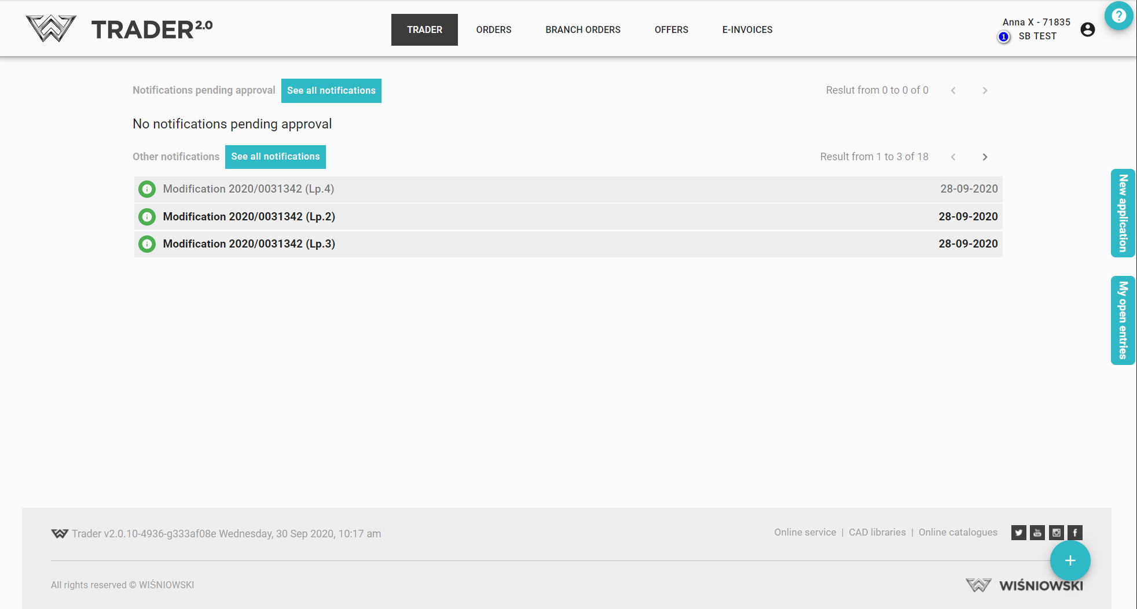Click the green info icon for Lp.4
This screenshot has width=1137, height=609.
pos(147,189)
